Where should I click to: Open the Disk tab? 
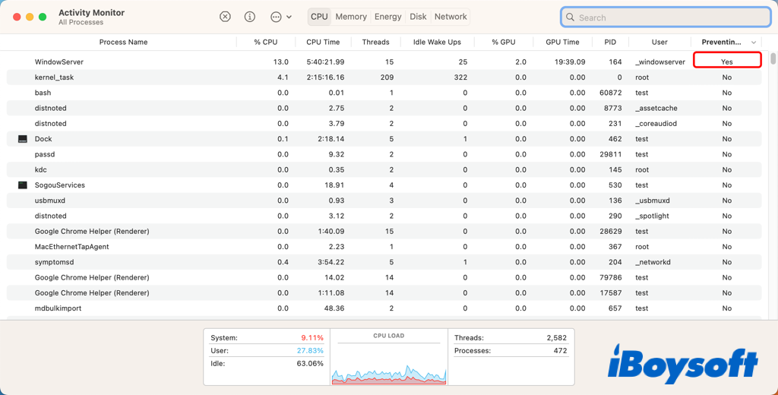[418, 17]
